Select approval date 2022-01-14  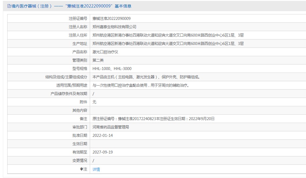pos(103,136)
